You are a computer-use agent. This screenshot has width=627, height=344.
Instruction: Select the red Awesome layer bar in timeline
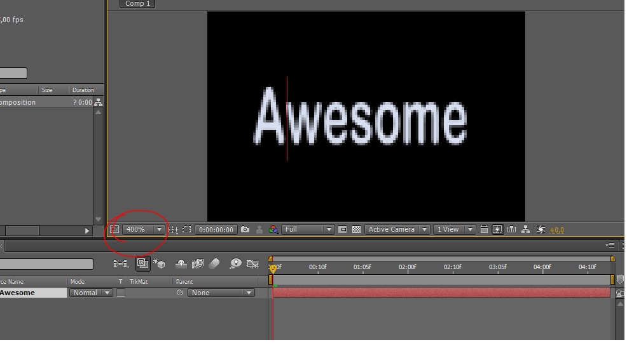[x=441, y=293]
